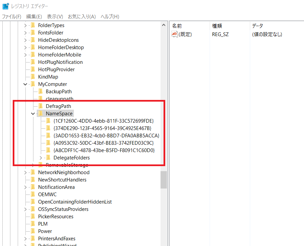Click the NewShortcutHandlers folder icon
Screen dimensions: 304x246
[33, 180]
